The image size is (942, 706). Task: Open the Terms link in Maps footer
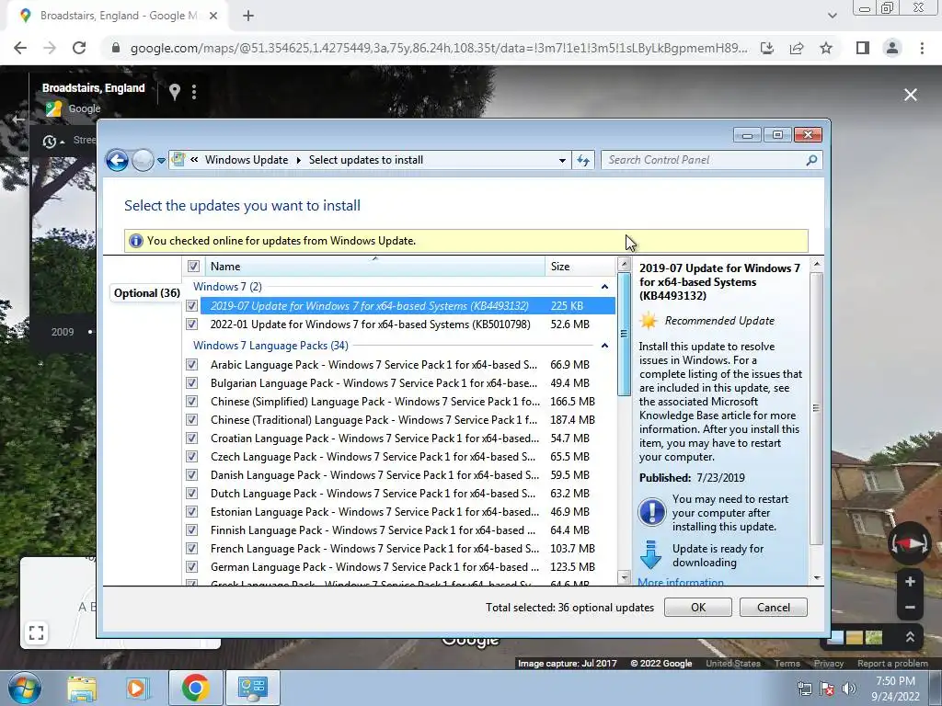click(x=787, y=664)
